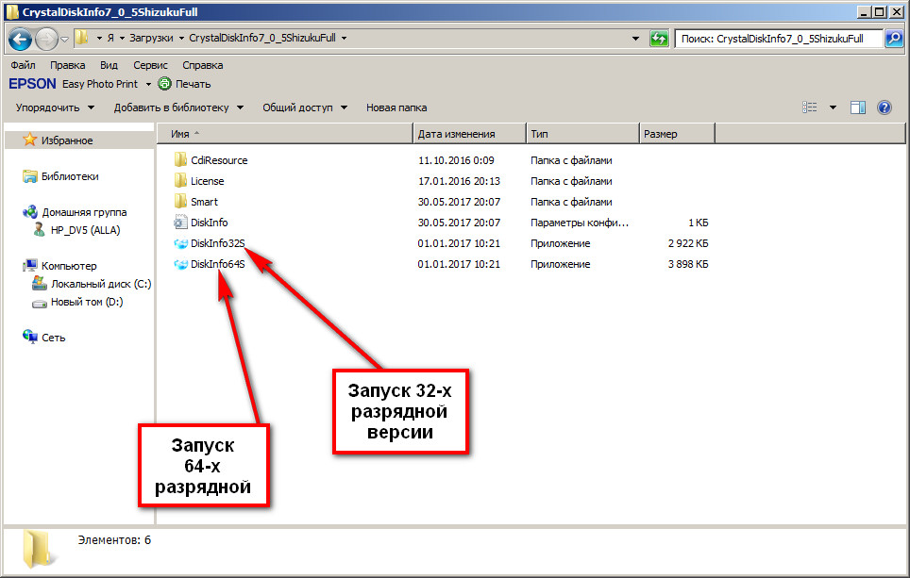Click the folder icon in the address bar
This screenshot has height=578, width=910.
tap(82, 39)
